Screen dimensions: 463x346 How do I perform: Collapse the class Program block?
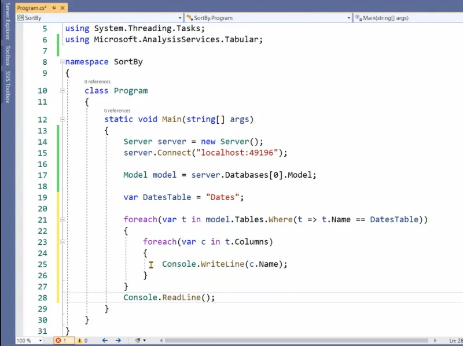coord(63,91)
